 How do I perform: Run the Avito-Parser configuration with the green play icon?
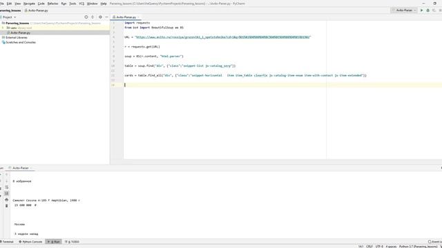point(422,10)
